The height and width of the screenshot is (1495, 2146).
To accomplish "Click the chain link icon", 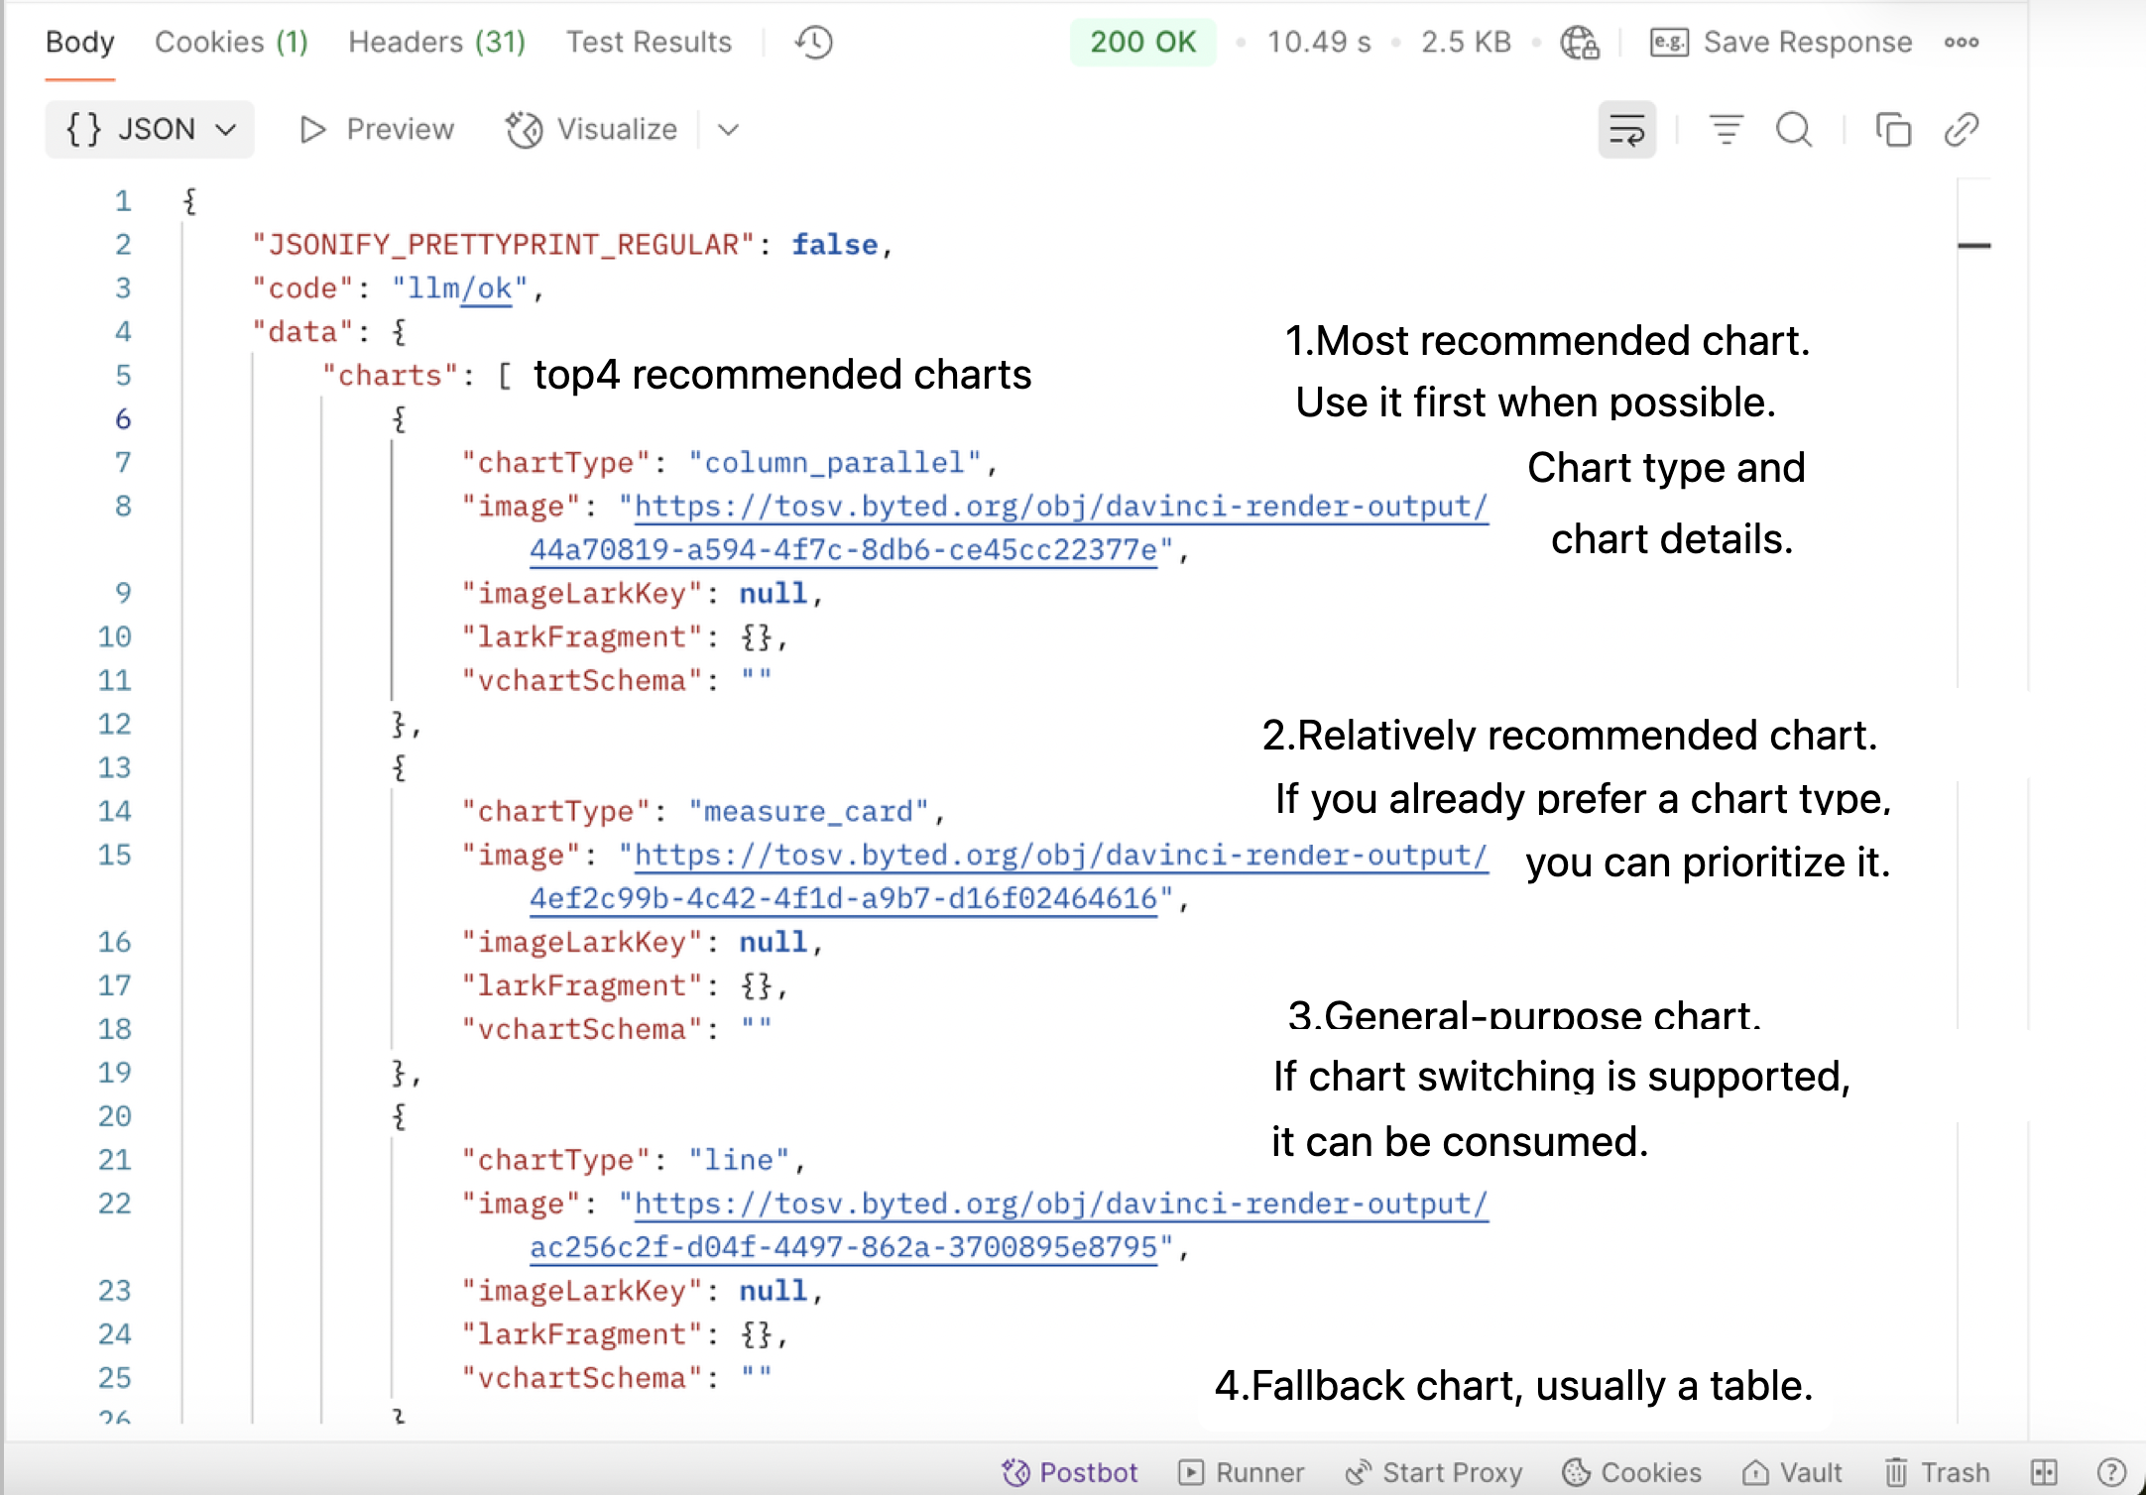I will [1962, 130].
